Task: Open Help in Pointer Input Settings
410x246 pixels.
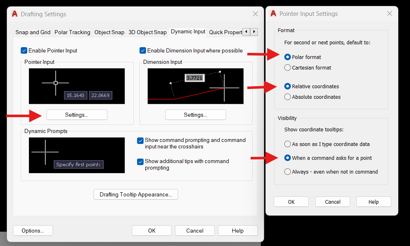Action: click(374, 202)
